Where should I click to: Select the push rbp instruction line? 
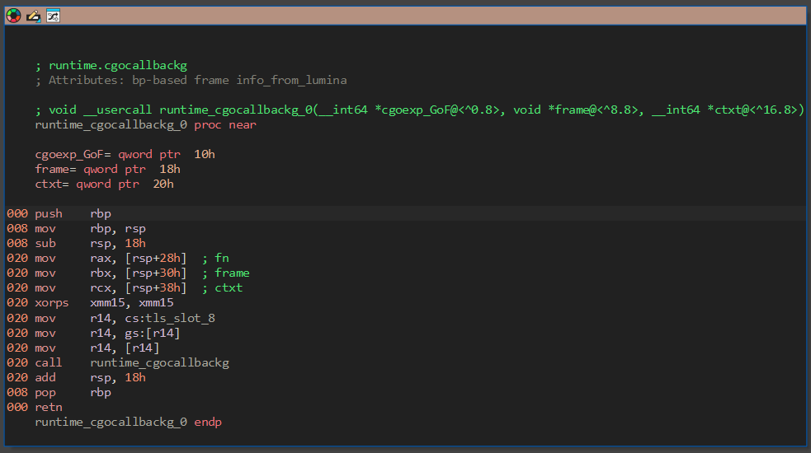73,213
